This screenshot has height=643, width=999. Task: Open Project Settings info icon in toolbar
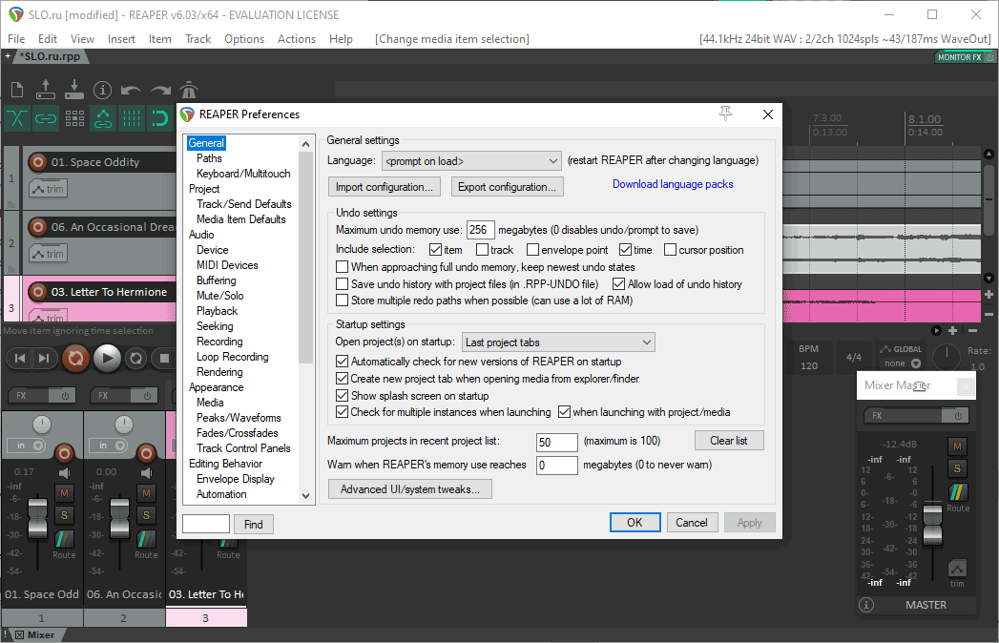coord(102,91)
